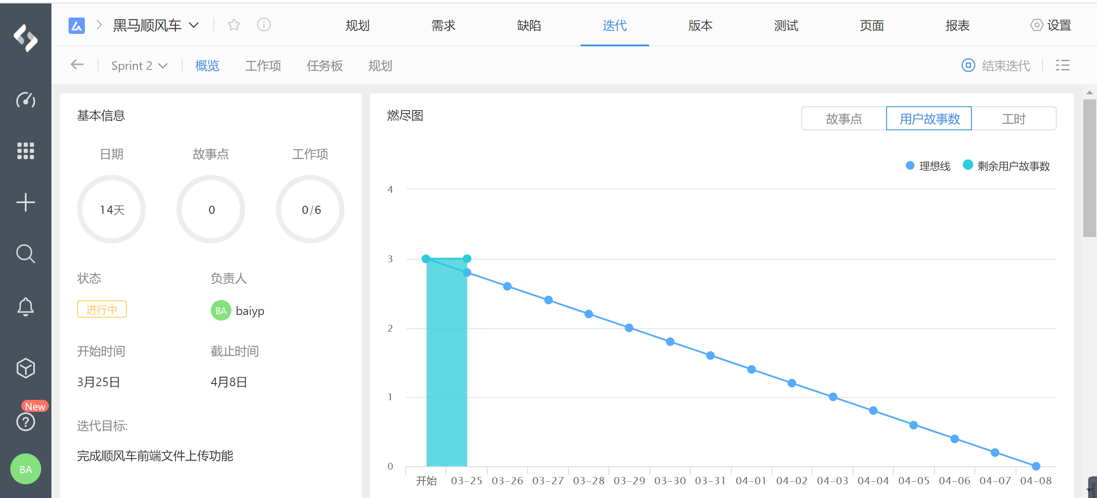Open the dashboard speedometer icon in the sidebar
This screenshot has width=1097, height=498.
coord(25,100)
